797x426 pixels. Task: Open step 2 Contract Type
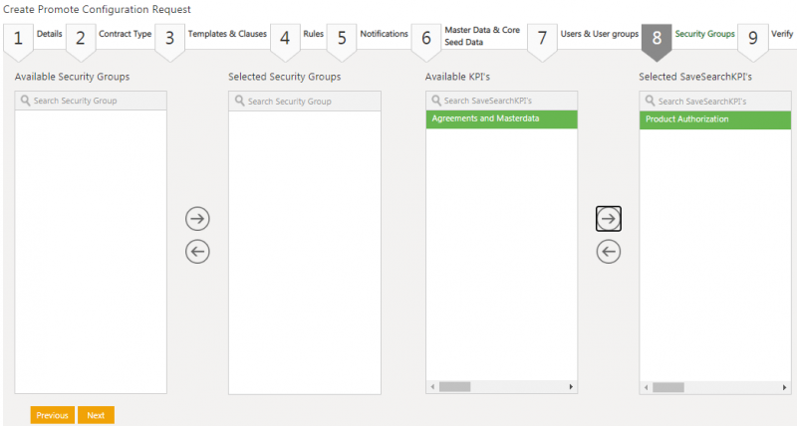tap(109, 36)
